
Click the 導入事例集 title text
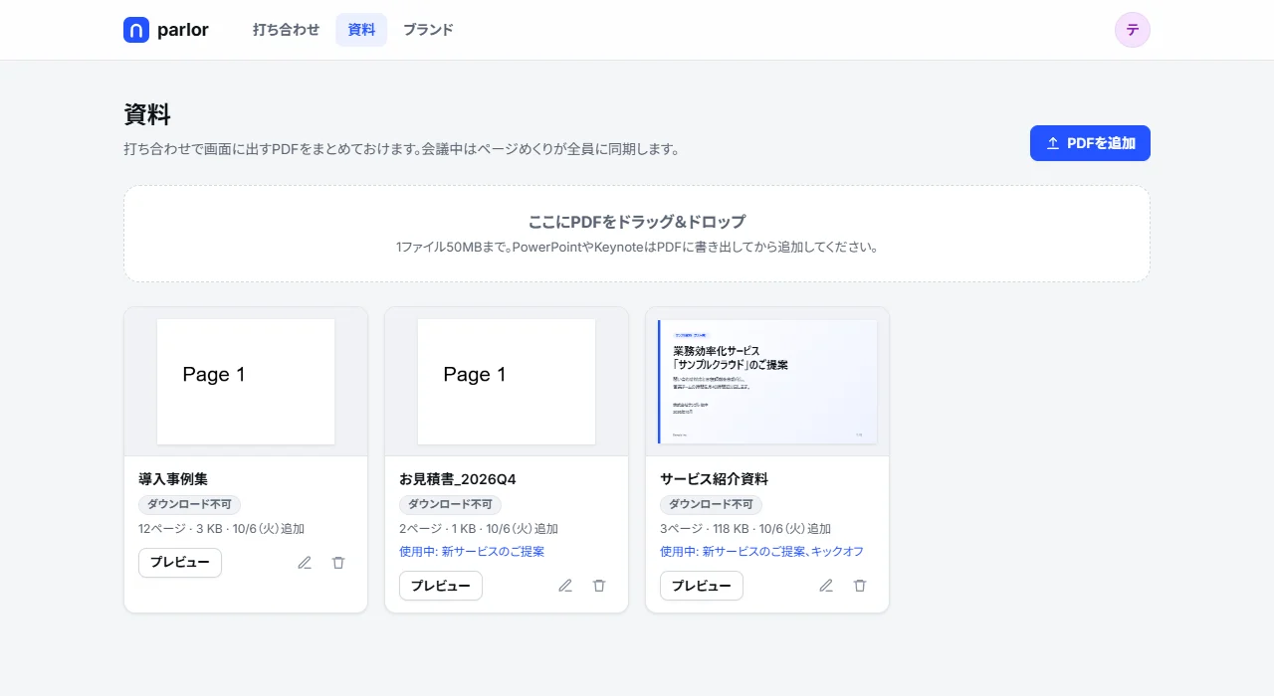click(x=173, y=479)
